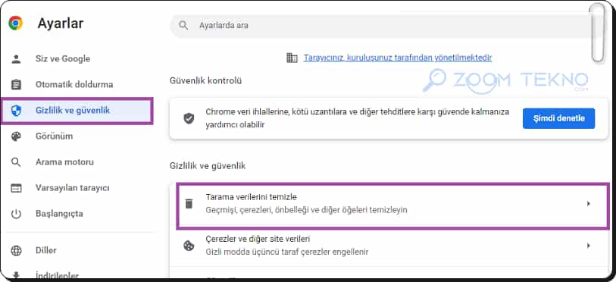Image resolution: width=616 pixels, height=282 pixels.
Task: Expand Tarama verilerini temizle with arrow
Action: click(x=588, y=204)
